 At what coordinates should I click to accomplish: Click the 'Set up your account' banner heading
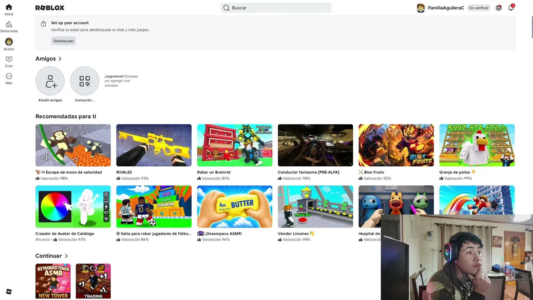[x=70, y=23]
